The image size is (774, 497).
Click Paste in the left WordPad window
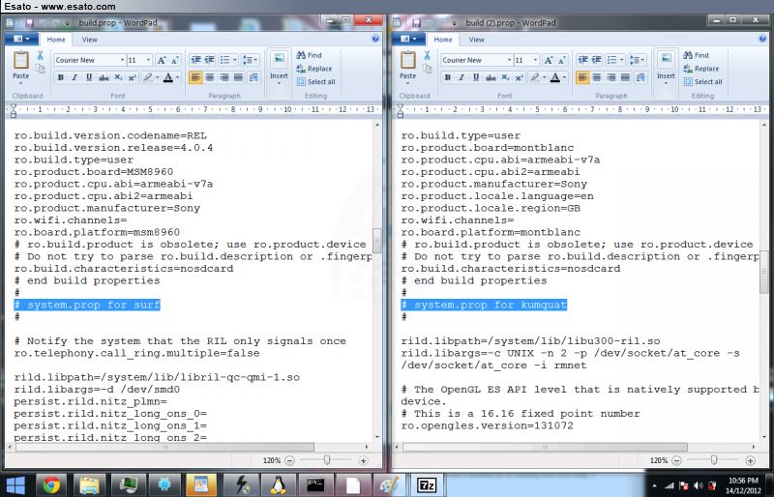tap(20, 66)
